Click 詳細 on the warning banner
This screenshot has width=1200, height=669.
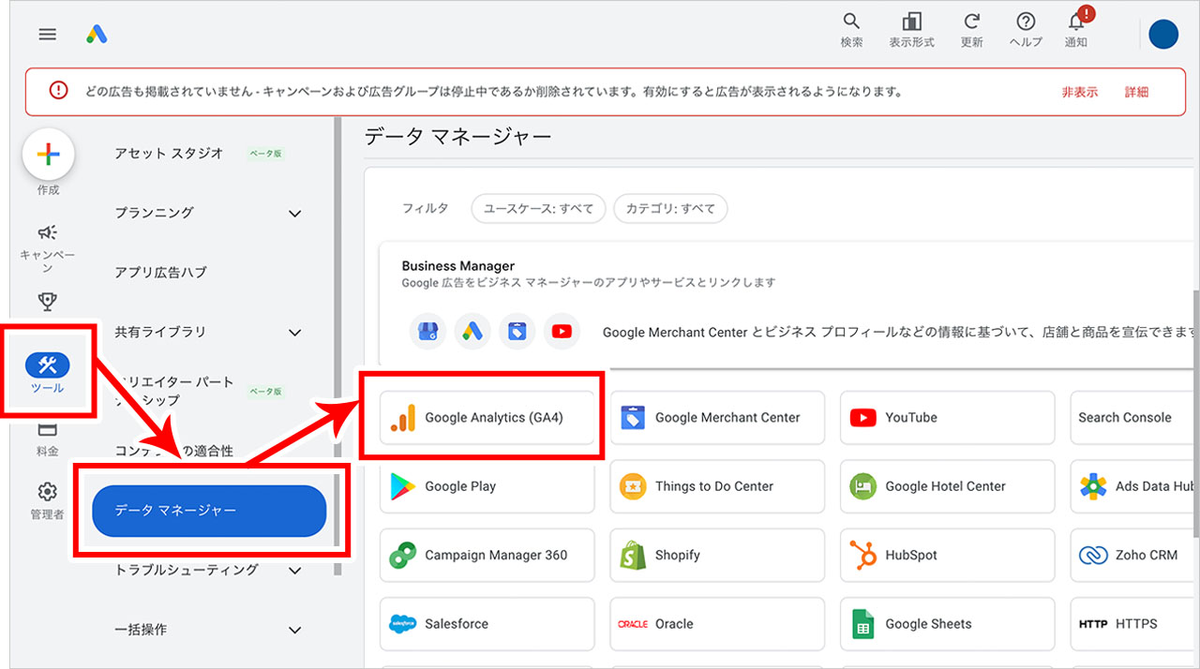point(1138,91)
